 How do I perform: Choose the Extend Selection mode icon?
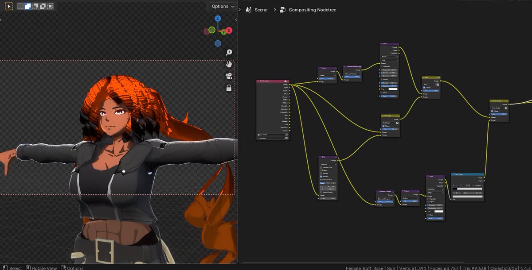[x=28, y=6]
